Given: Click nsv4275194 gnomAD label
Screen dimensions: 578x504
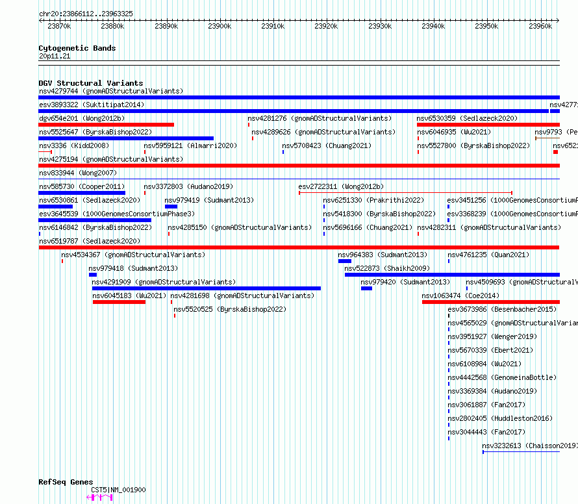Looking at the screenshot, I should click(111, 159).
